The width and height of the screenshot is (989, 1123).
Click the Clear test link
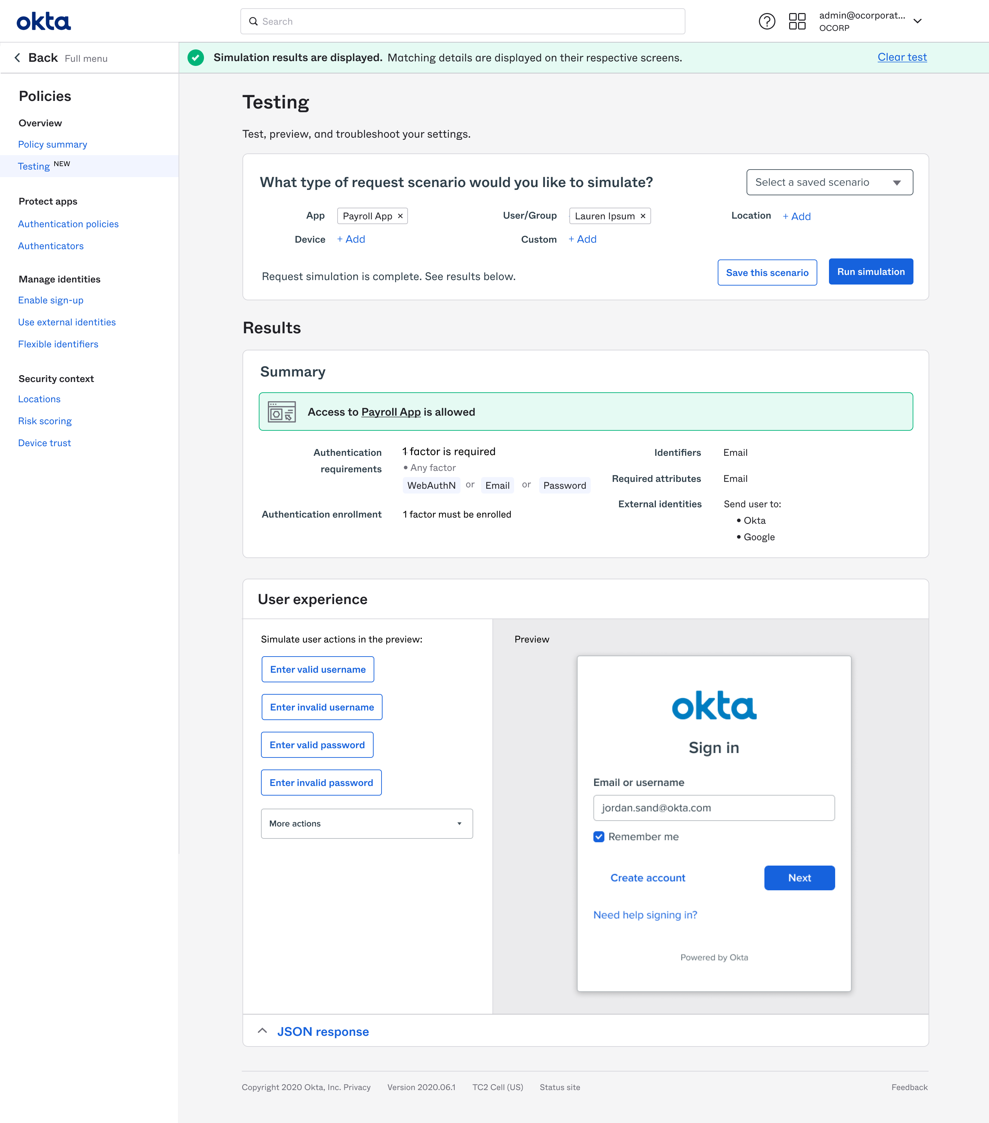[901, 57]
